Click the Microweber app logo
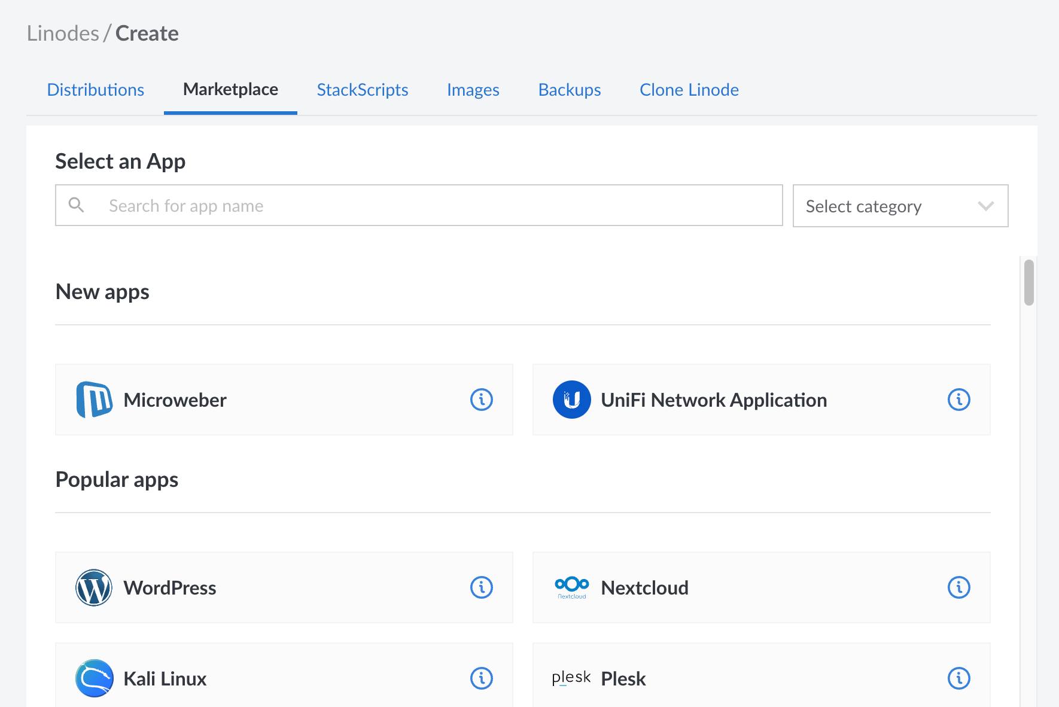1059x707 pixels. tap(94, 400)
